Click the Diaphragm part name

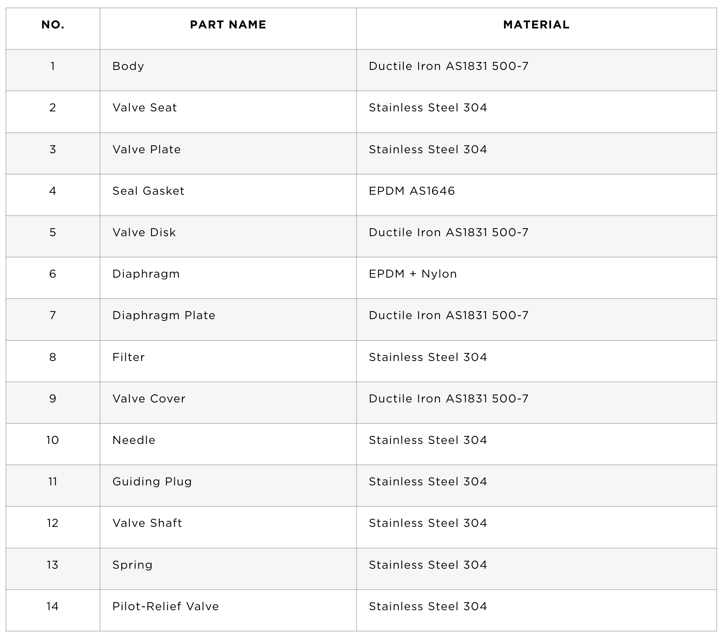[x=146, y=274]
